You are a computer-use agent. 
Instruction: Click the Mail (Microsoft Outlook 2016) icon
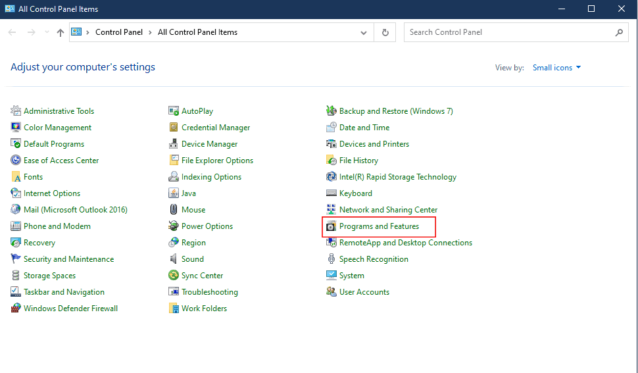(16, 209)
